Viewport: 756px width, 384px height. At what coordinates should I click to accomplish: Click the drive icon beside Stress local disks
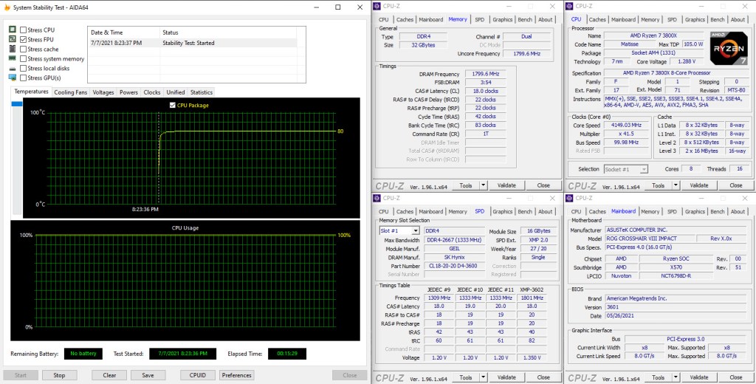(13, 68)
